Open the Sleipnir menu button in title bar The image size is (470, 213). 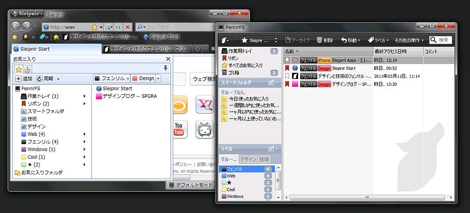point(27,14)
